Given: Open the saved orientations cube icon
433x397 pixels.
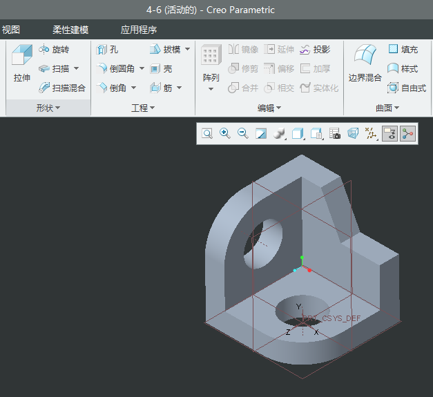Looking at the screenshot, I should click(x=298, y=134).
